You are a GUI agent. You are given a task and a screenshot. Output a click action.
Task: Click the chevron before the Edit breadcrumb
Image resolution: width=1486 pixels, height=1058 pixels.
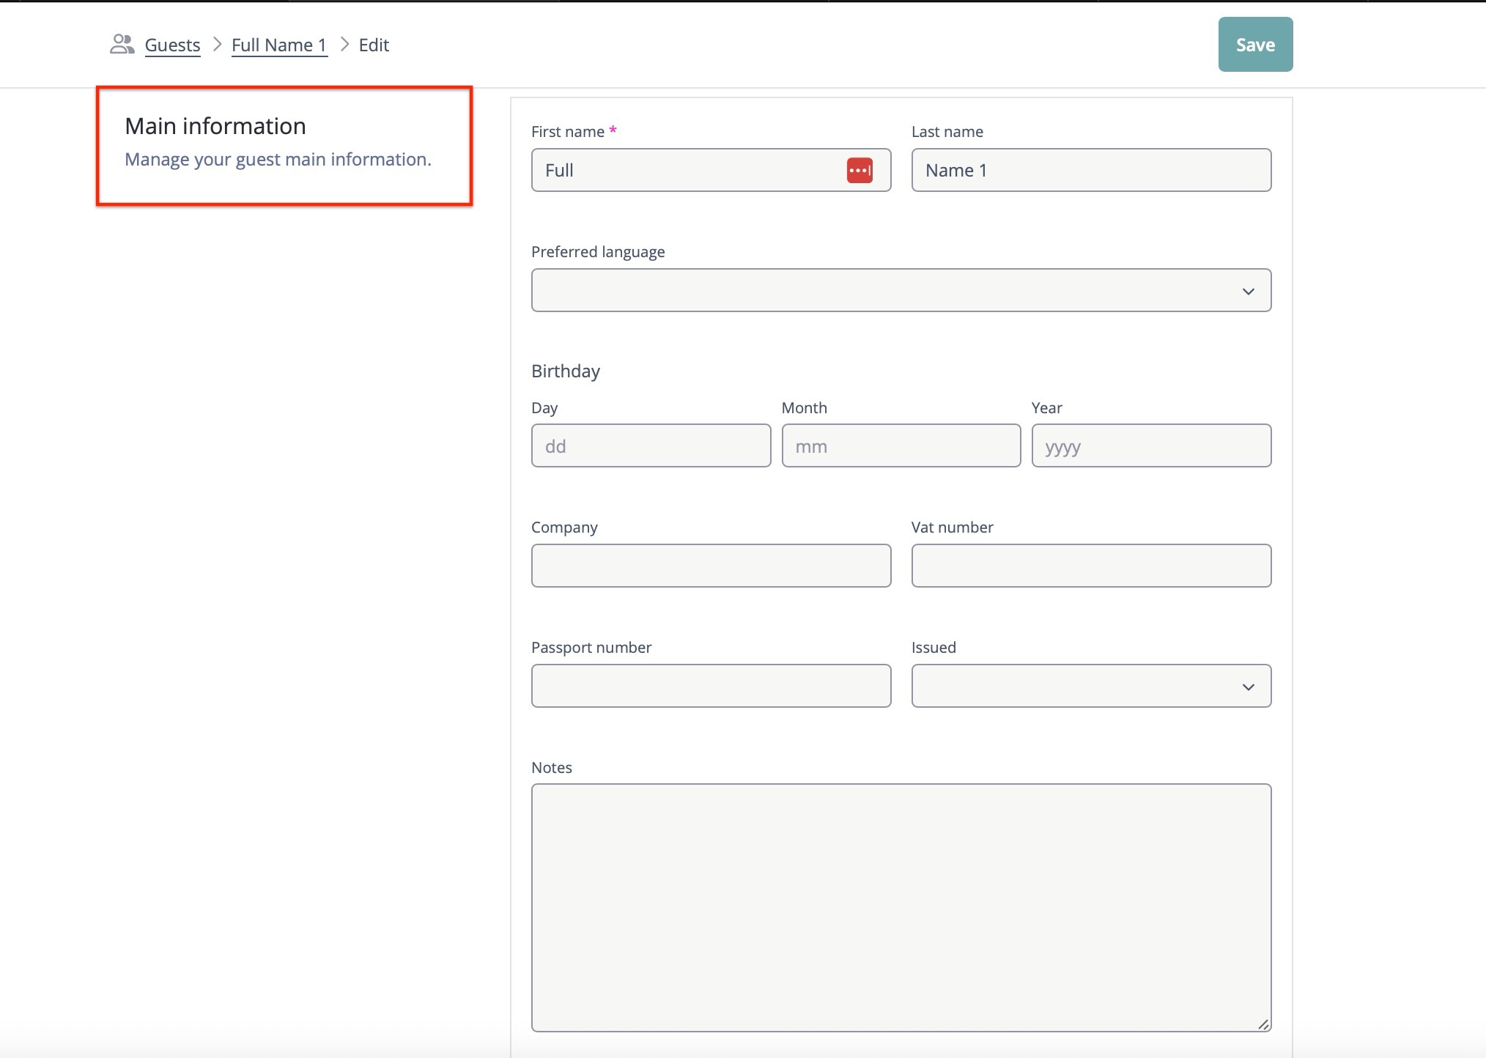click(343, 44)
